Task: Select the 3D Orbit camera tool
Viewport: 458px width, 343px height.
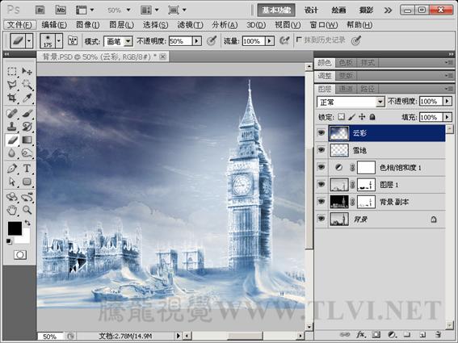Action: [x=27, y=197]
